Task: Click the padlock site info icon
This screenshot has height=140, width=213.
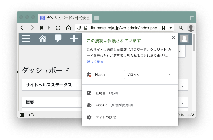Action: point(86,28)
